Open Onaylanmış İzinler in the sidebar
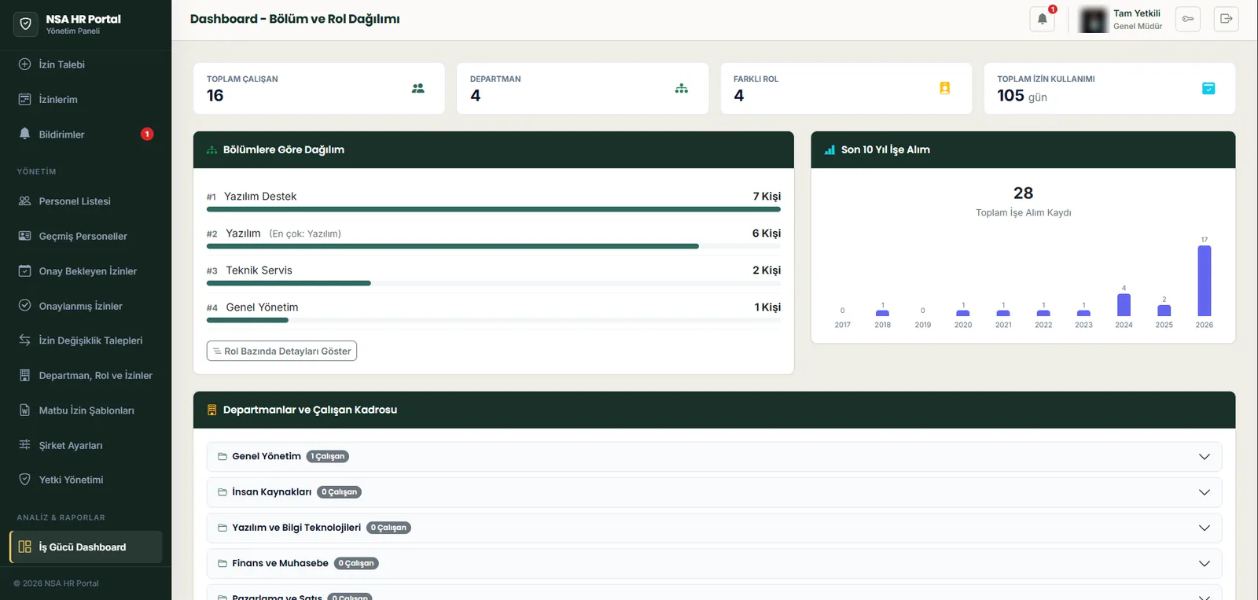Image resolution: width=1258 pixels, height=600 pixels. pyautogui.click(x=86, y=306)
